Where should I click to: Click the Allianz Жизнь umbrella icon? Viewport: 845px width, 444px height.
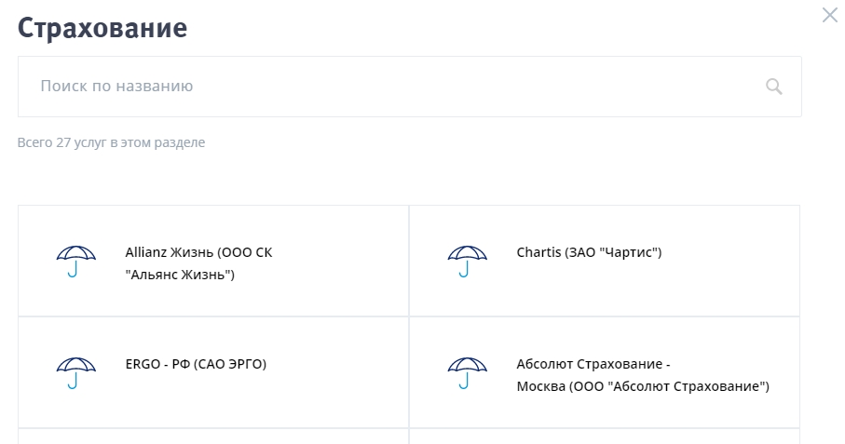coord(76,262)
